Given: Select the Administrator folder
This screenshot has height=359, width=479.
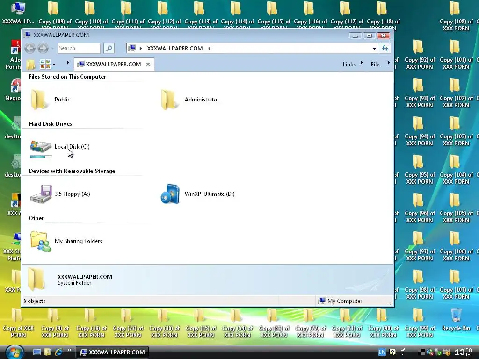Looking at the screenshot, I should pyautogui.click(x=190, y=100).
